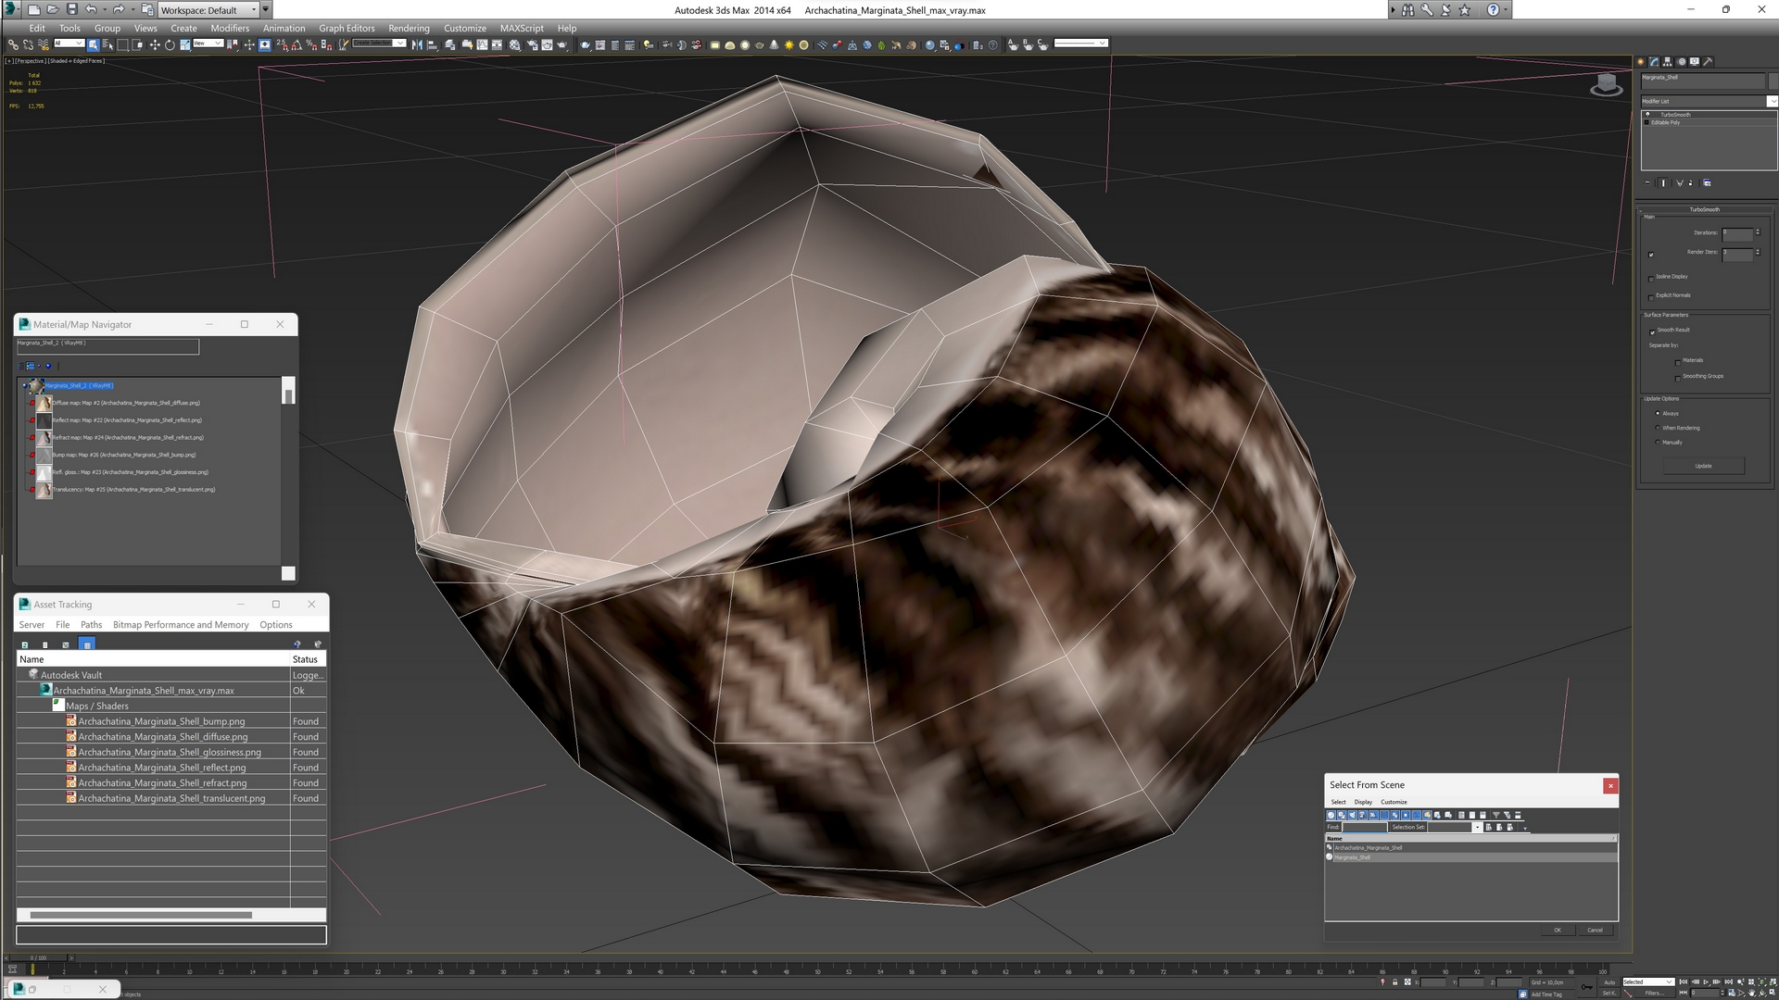Viewport: 1779px width, 1000px height.
Task: Click the Iterations spinner arrows
Action: (x=1758, y=232)
